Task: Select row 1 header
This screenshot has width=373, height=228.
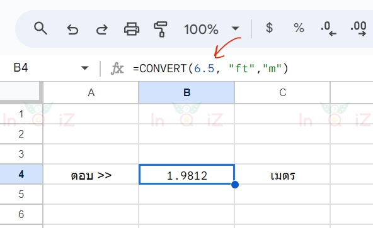Action: (x=21, y=114)
